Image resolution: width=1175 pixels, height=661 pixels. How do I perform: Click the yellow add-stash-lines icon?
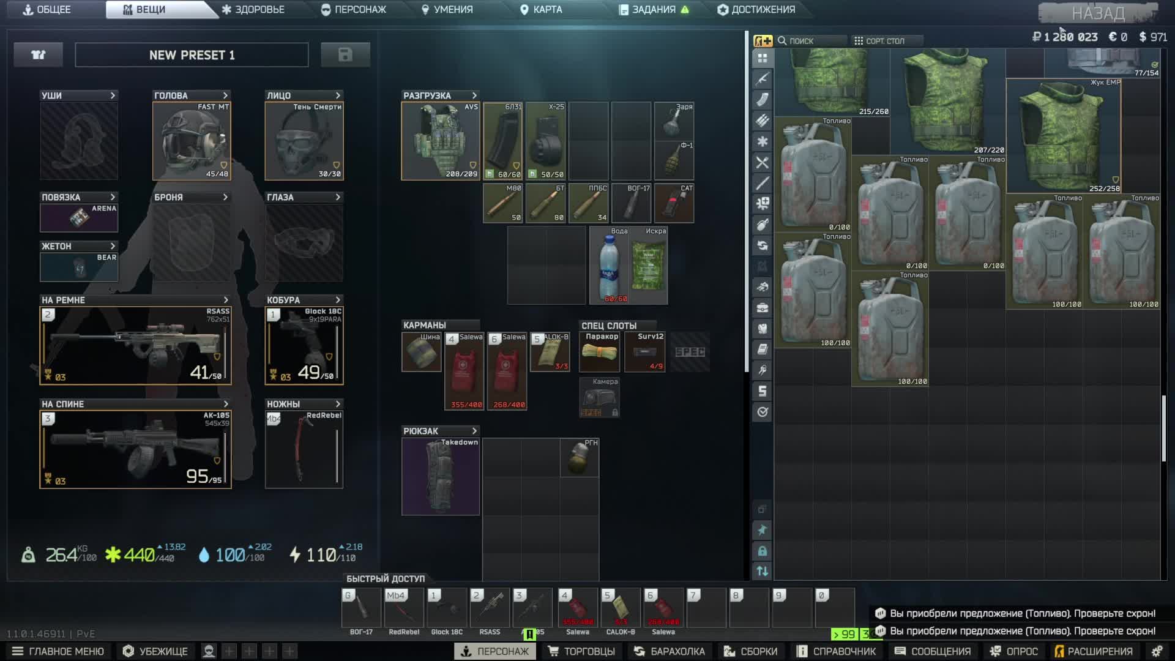763,41
